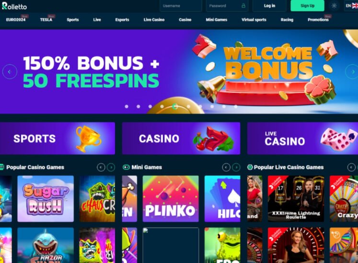Show previous Mini Games arrow
The image size is (358, 263).
pyautogui.click(x=226, y=167)
